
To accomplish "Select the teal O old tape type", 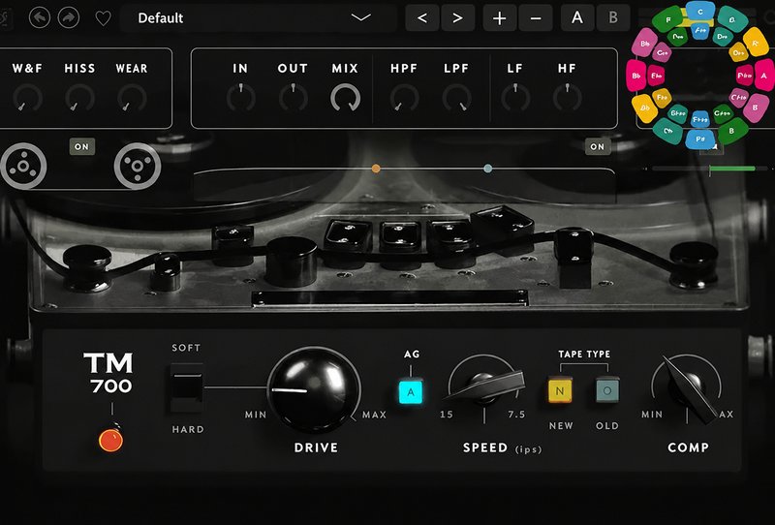I will tap(607, 390).
